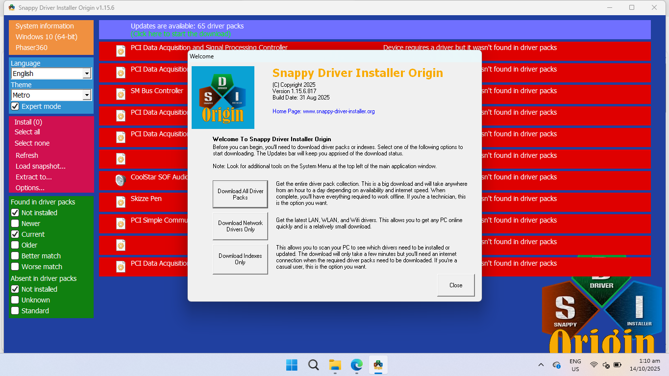Select the Load snapshot... menu entry
This screenshot has width=669, height=376.
click(40, 166)
